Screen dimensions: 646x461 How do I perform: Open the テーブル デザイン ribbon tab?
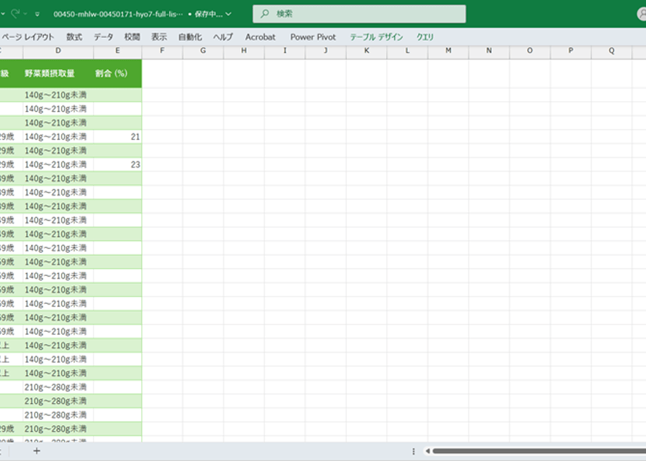click(376, 37)
